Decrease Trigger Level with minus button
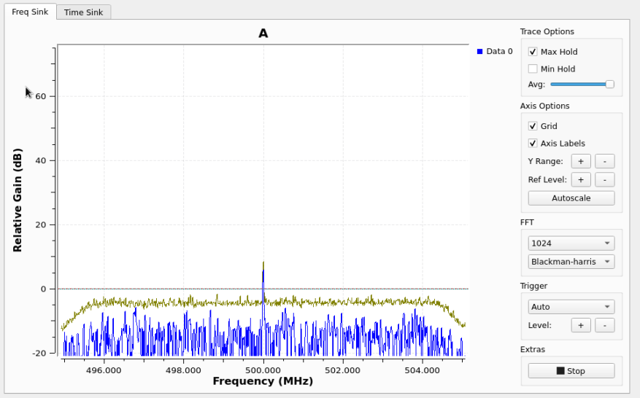 tap(605, 325)
